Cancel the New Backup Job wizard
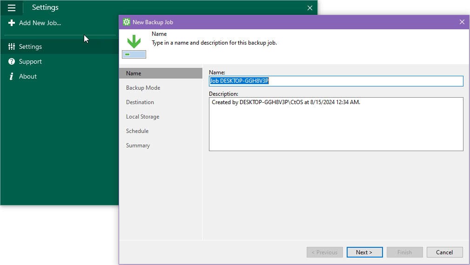Screen dimensions: 470x265 coord(444,252)
